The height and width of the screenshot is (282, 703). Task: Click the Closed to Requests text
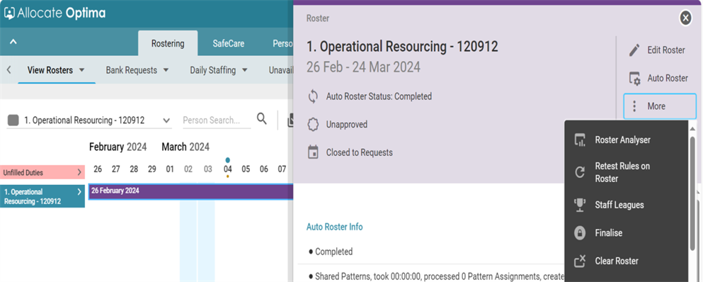[x=359, y=152]
